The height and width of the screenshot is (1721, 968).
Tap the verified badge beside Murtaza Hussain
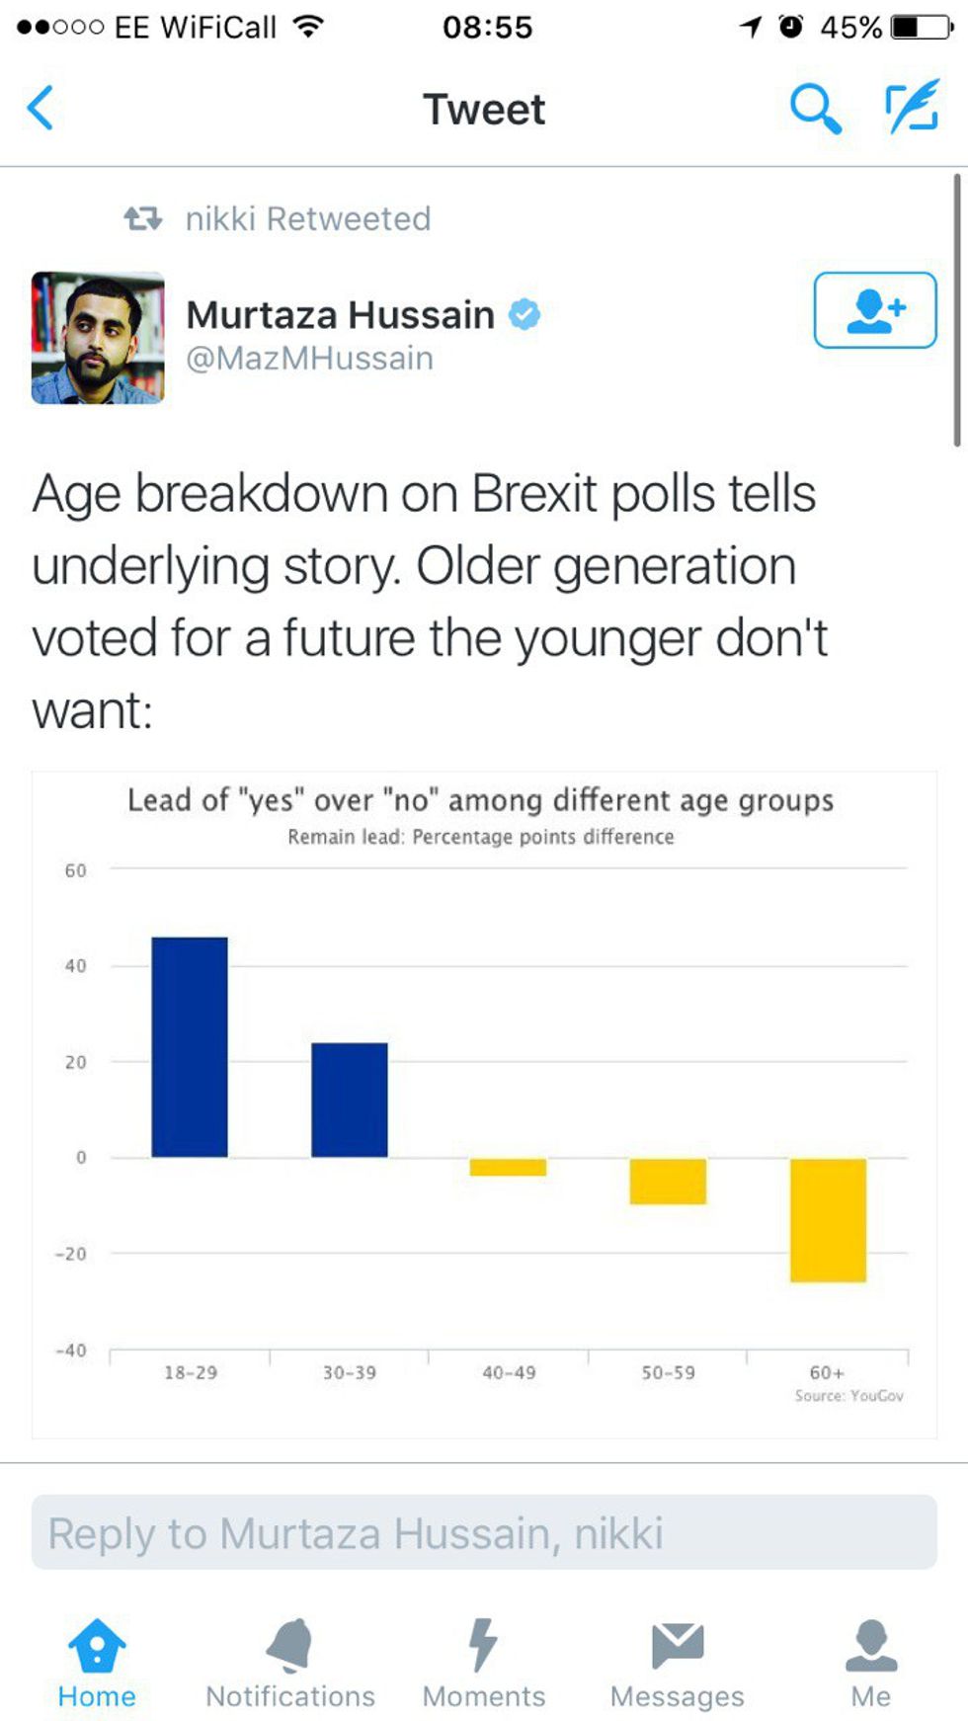click(x=524, y=314)
